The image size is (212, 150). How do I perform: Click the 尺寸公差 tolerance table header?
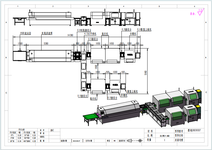click(21, 129)
